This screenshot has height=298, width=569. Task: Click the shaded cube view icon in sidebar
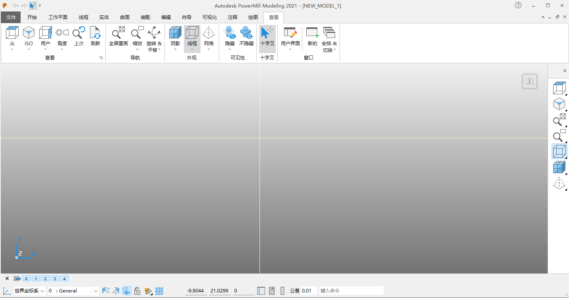point(559,167)
